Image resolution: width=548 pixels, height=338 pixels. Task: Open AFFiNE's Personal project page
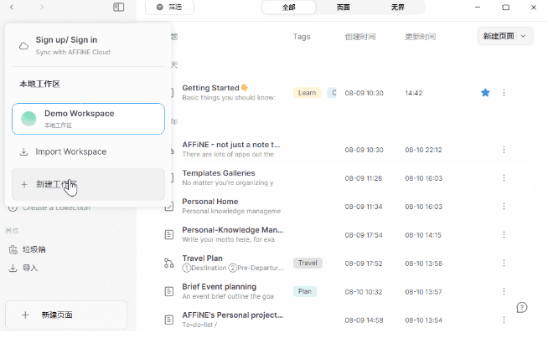(x=233, y=315)
